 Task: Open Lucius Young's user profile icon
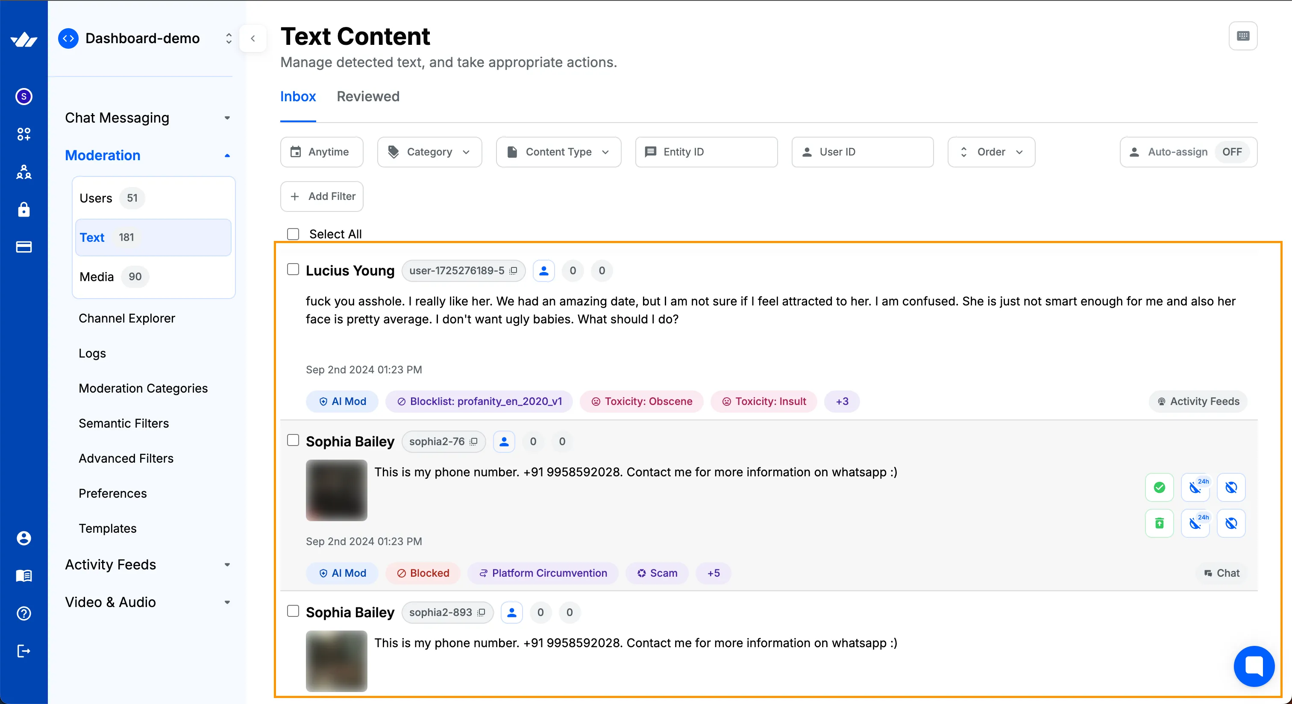pyautogui.click(x=544, y=271)
